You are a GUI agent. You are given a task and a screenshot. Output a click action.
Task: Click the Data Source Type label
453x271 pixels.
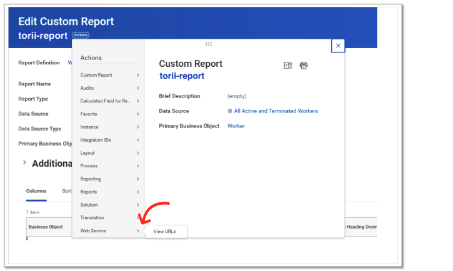39,129
